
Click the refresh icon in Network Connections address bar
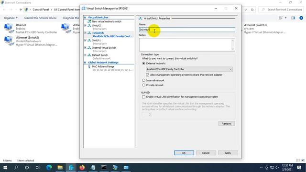click(252, 10)
